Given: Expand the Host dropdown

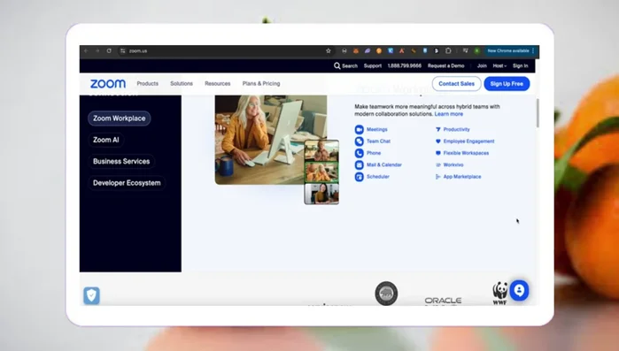Looking at the screenshot, I should pyautogui.click(x=499, y=65).
